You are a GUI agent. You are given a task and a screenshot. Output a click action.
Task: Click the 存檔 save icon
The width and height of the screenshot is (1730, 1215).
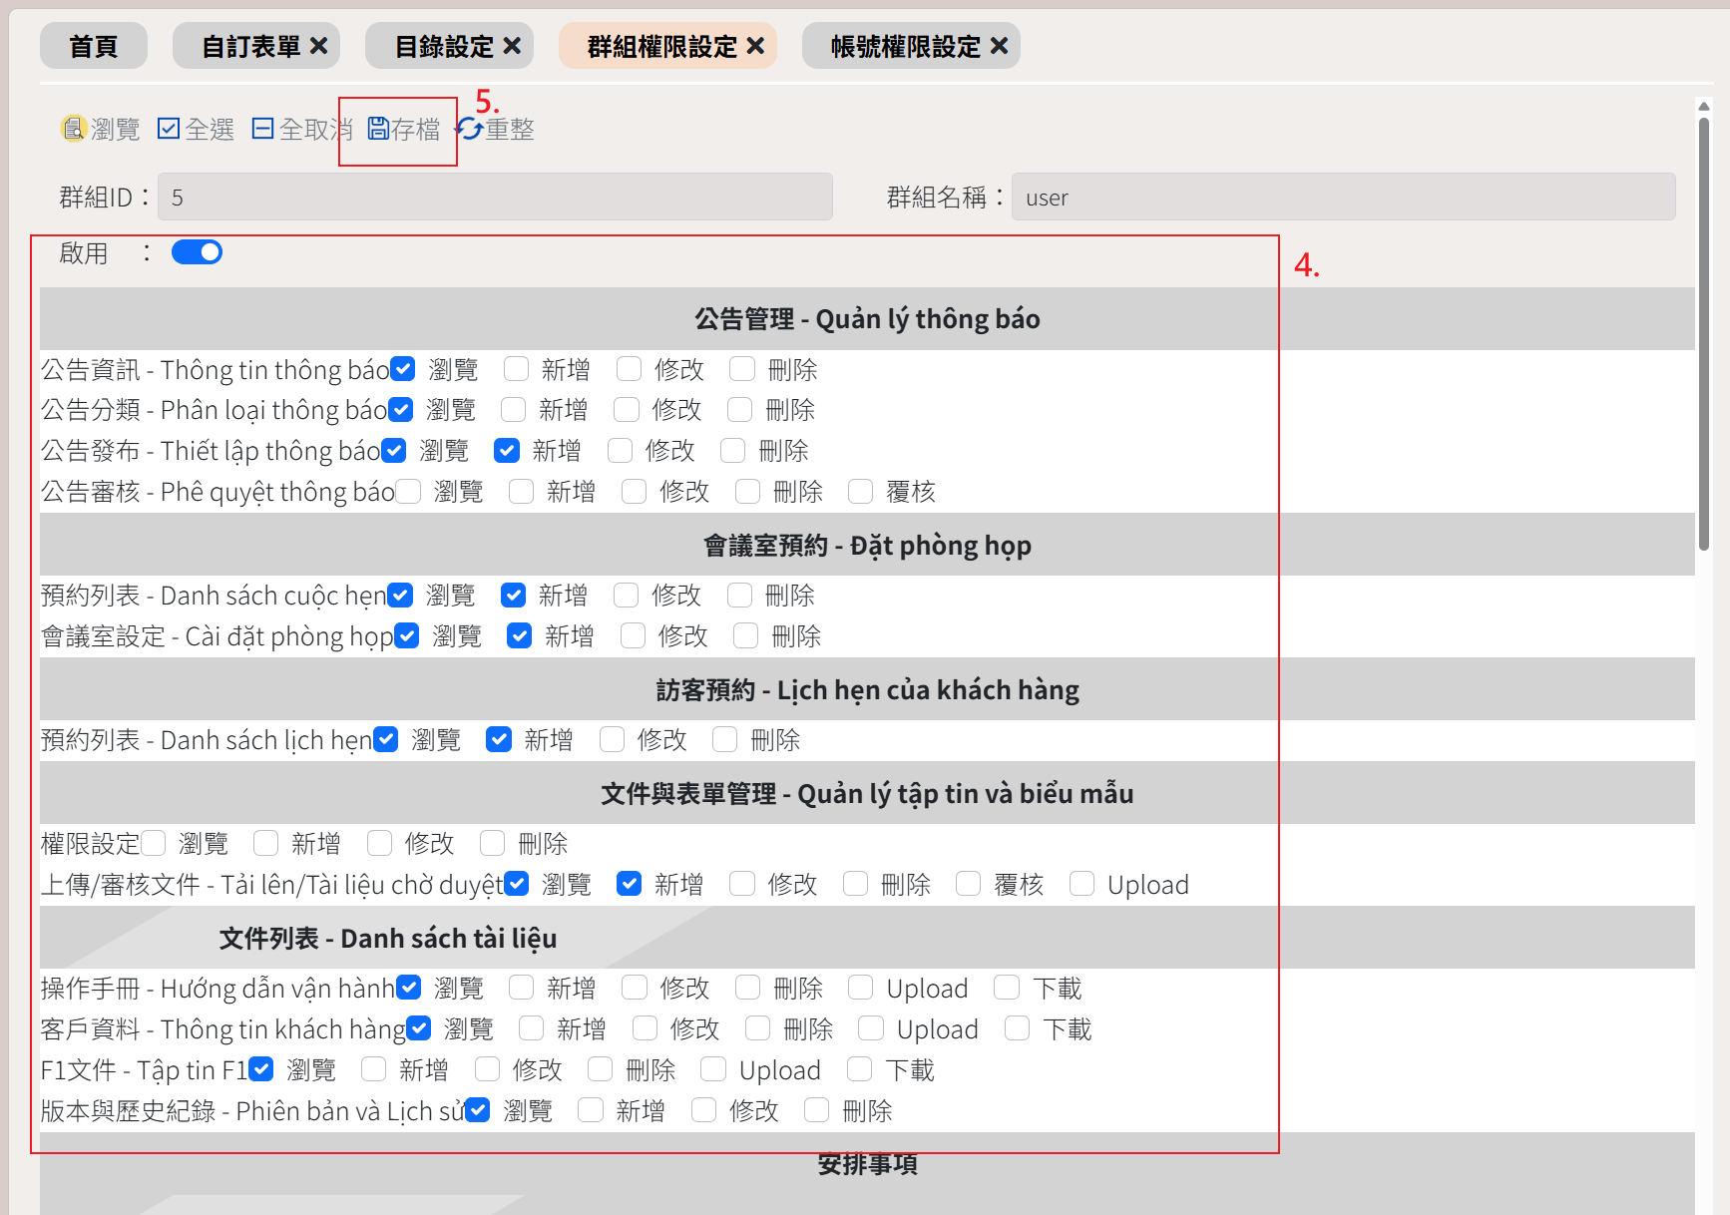point(378,129)
